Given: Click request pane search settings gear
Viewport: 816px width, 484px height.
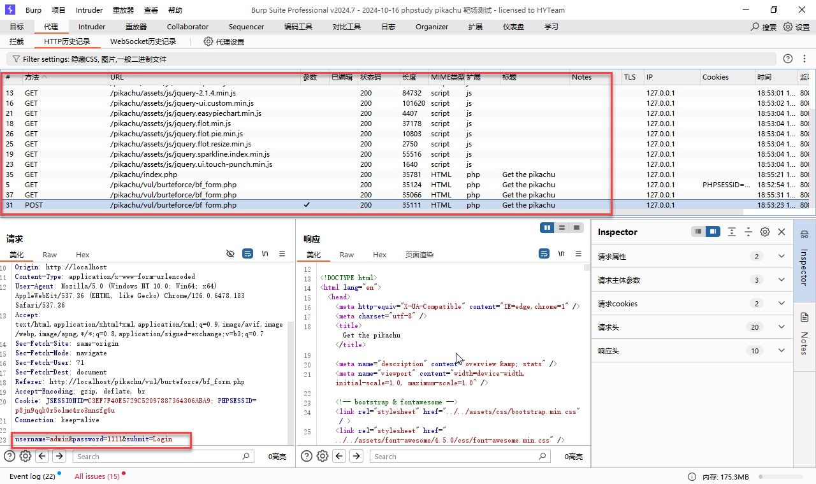Looking at the screenshot, I should (25, 456).
